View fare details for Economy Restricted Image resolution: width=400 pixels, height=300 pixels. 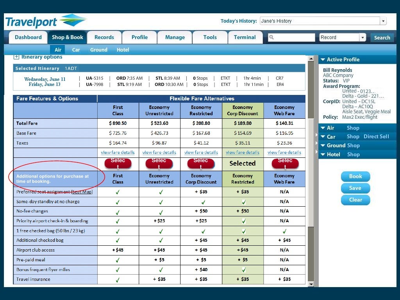click(x=201, y=152)
